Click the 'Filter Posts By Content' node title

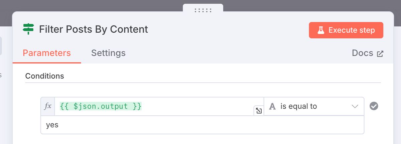[x=94, y=29]
